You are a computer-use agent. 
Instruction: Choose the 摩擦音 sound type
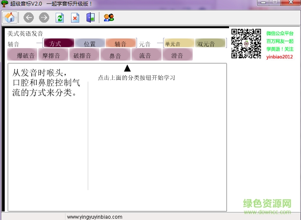click(x=52, y=55)
